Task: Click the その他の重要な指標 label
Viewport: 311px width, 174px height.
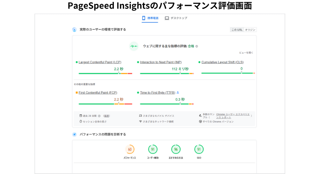Action: (85, 84)
